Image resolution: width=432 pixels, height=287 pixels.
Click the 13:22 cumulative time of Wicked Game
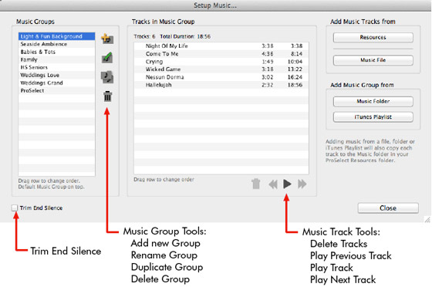(x=295, y=69)
